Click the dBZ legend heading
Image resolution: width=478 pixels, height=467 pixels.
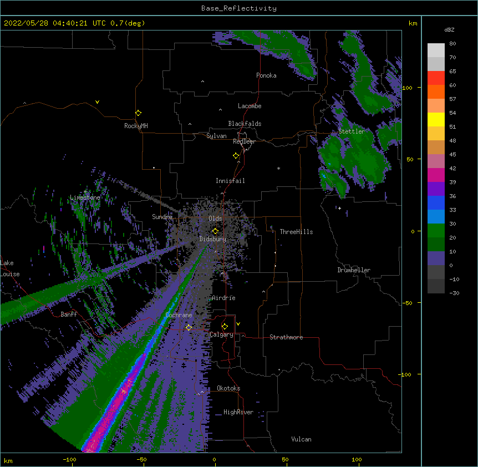449,29
